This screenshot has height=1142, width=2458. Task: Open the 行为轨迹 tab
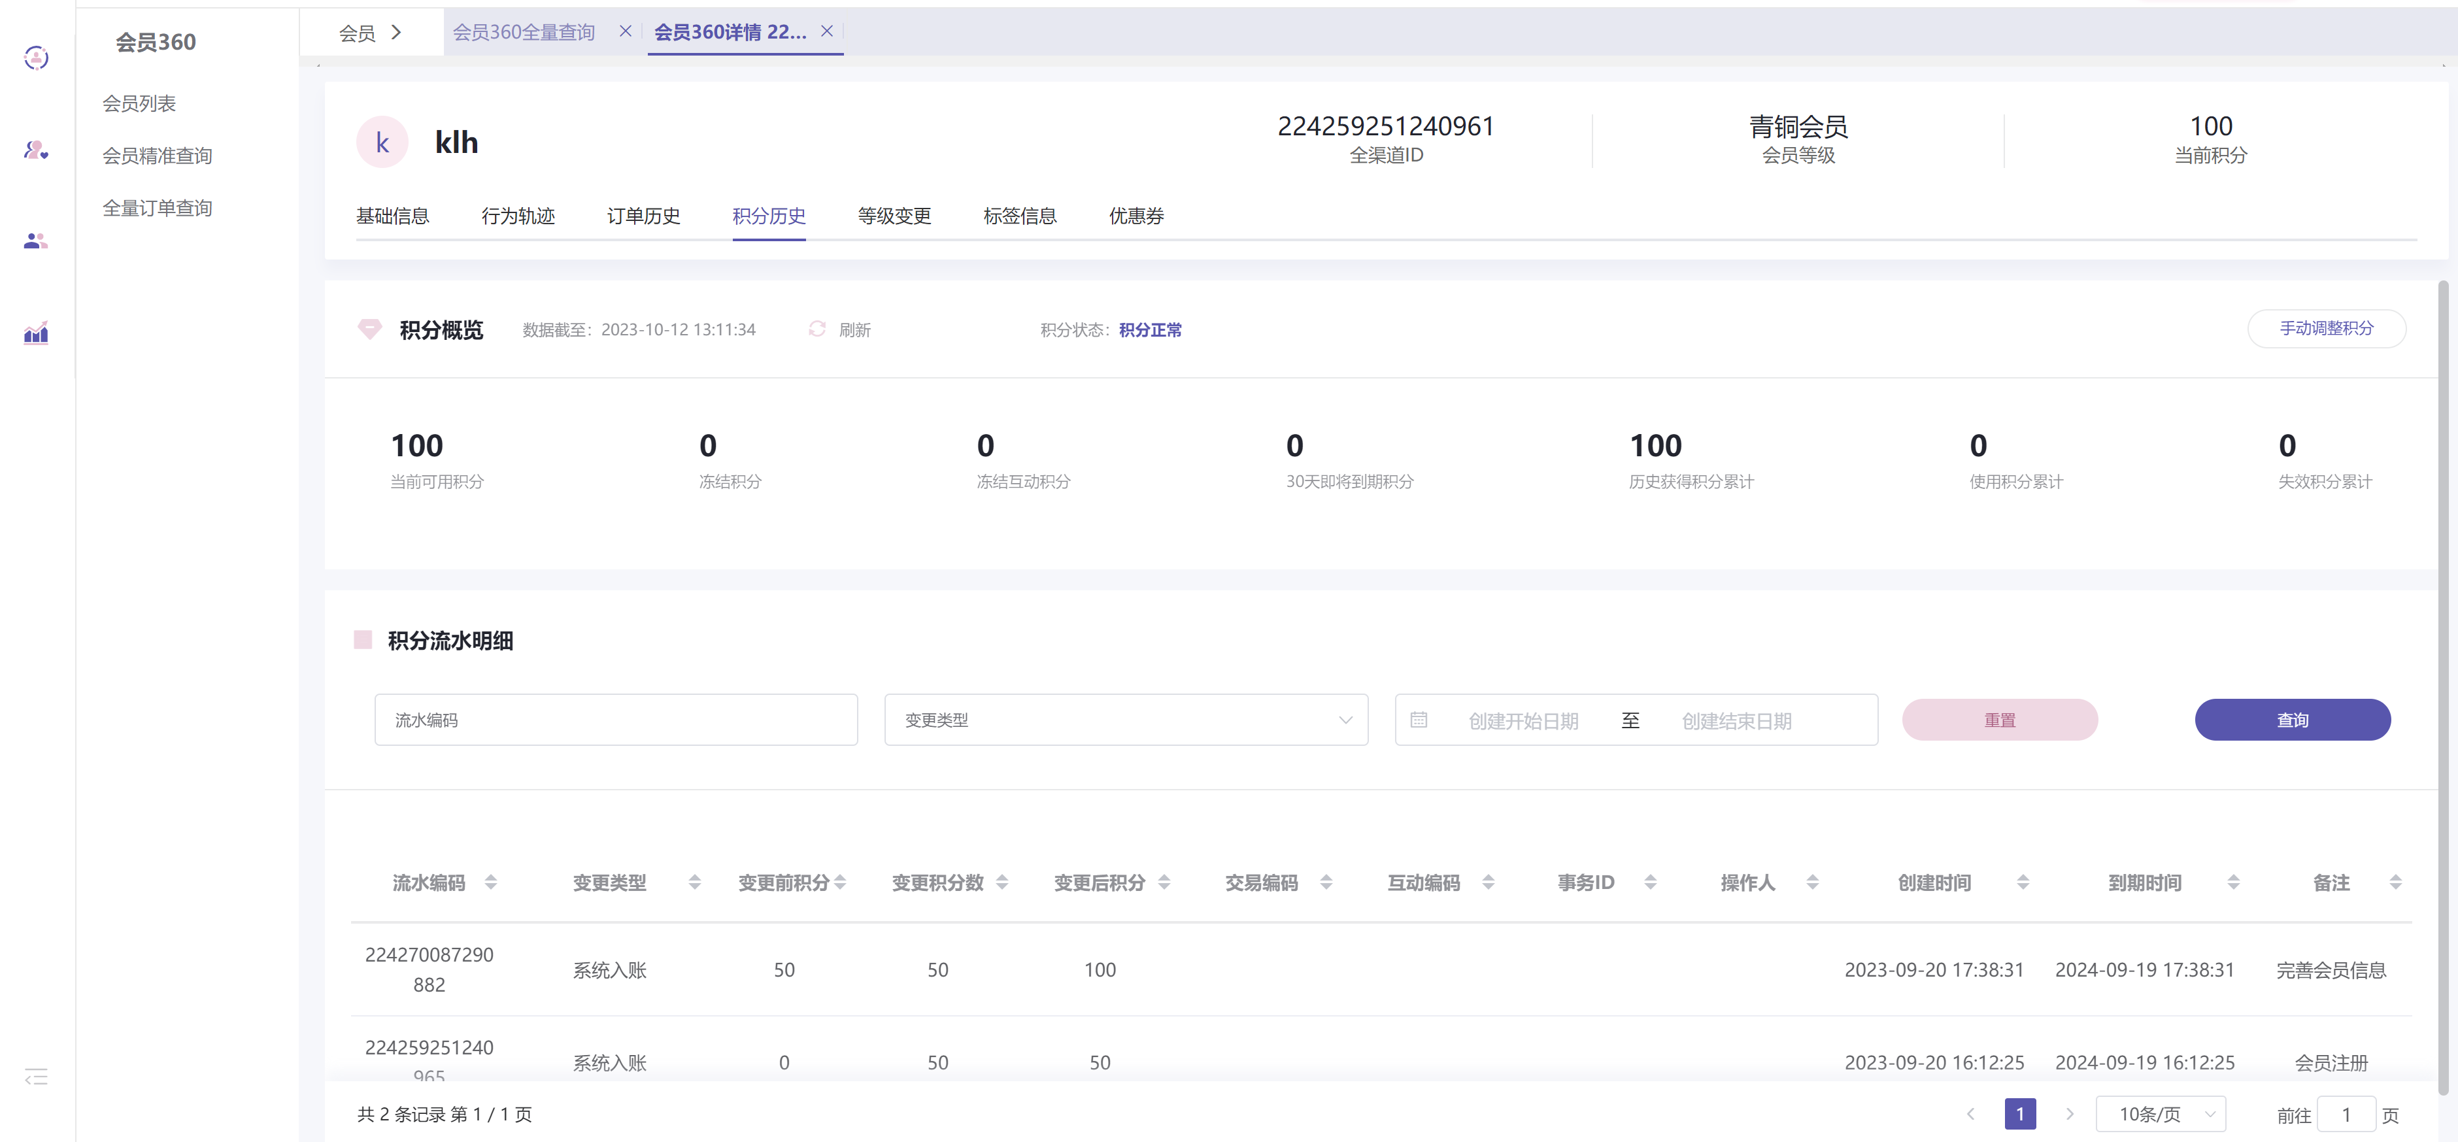click(x=518, y=216)
